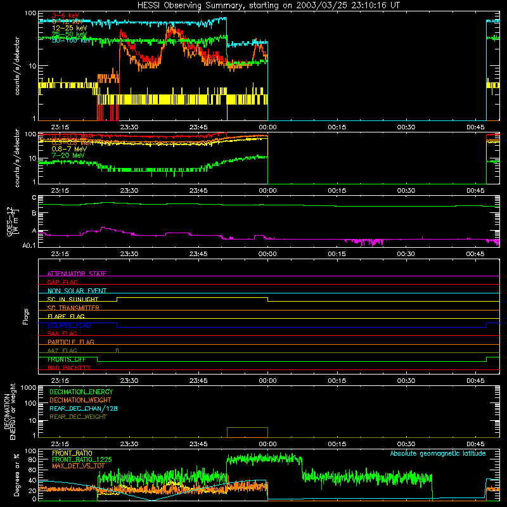The image size is (507, 507).
Task: Click the SAA_FLAG label
Action: [62, 333]
